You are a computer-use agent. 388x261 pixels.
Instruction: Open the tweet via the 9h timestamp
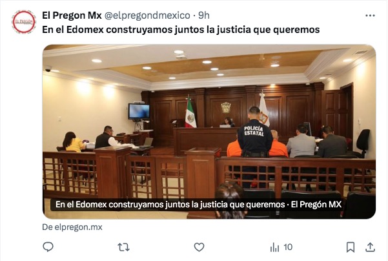(204, 16)
